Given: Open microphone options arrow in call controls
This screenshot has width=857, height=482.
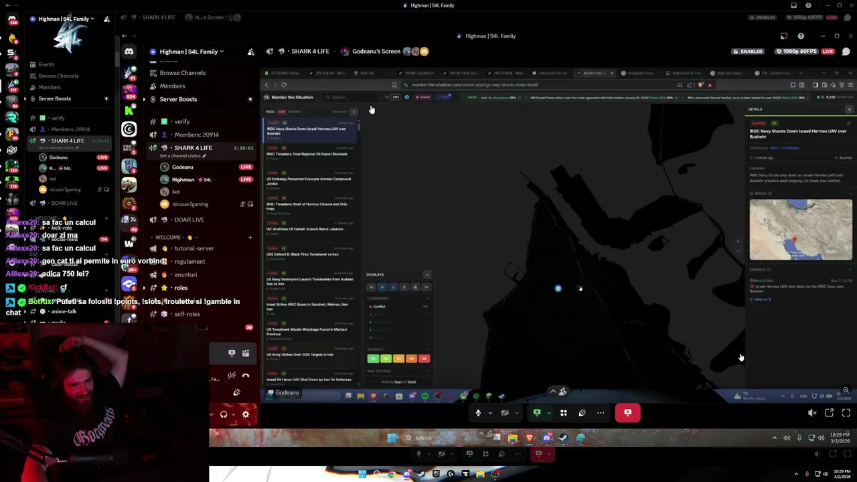Looking at the screenshot, I should pyautogui.click(x=490, y=413).
